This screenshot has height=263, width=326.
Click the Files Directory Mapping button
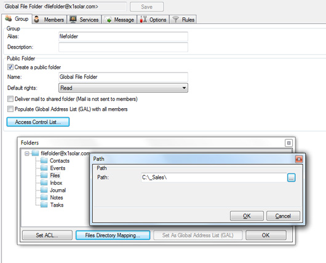pos(113,235)
